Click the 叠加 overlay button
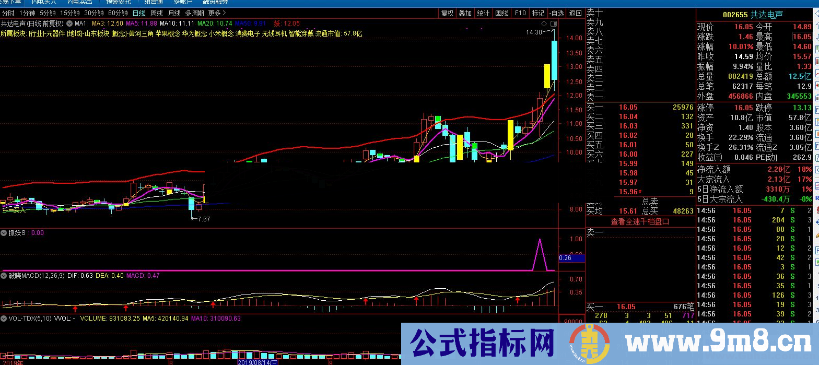This screenshot has height=365, width=819. (465, 13)
